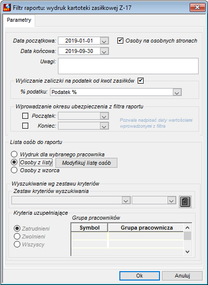The height and width of the screenshot is (285, 208).
Task: Switch to the Parametry tab
Action: tap(19, 20)
